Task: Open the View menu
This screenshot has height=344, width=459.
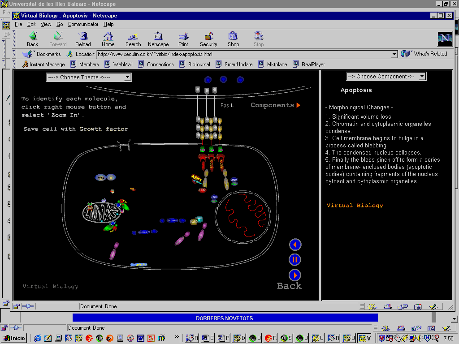Action: (x=46, y=24)
